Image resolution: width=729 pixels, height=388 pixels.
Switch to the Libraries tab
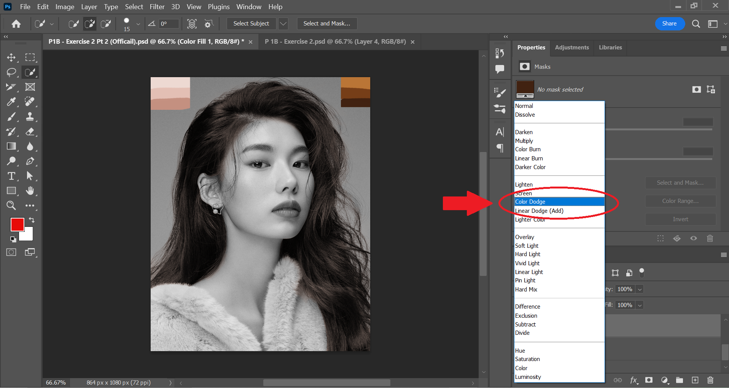click(x=610, y=48)
